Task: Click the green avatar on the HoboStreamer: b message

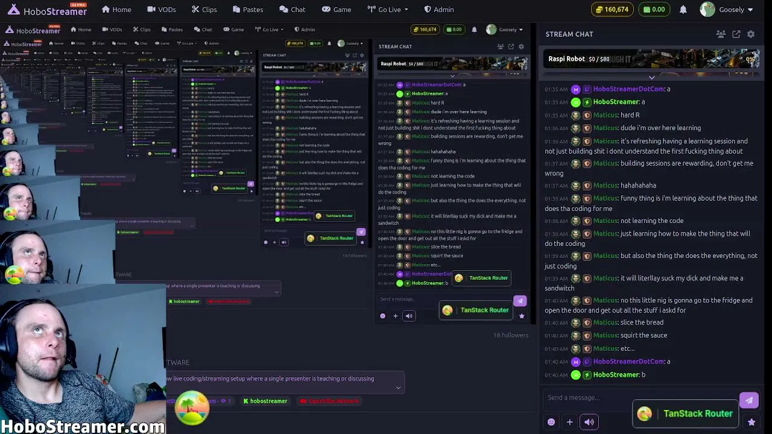Action: (x=576, y=375)
